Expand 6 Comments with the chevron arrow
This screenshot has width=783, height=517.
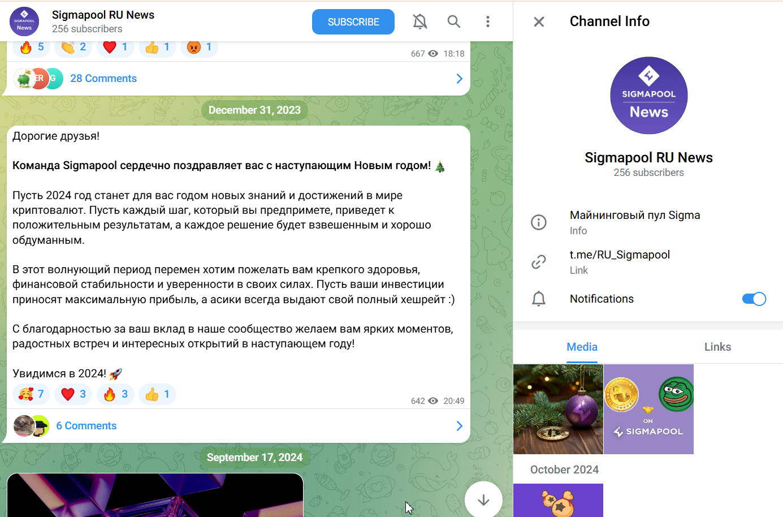pyautogui.click(x=459, y=426)
